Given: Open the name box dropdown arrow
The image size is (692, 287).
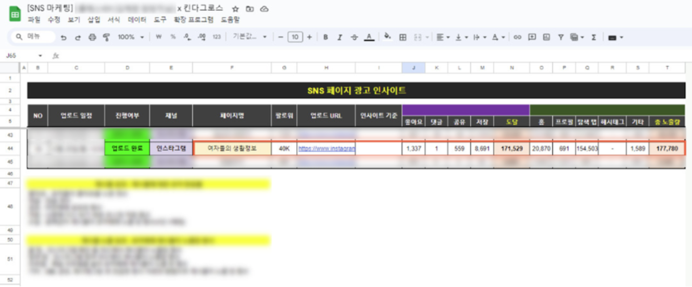Looking at the screenshot, I should [x=41, y=56].
